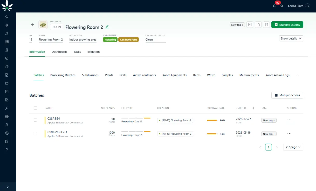Image resolution: width=316 pixels, height=191 pixels.
Task: Expand the Show details dropdown
Action: click(x=291, y=38)
